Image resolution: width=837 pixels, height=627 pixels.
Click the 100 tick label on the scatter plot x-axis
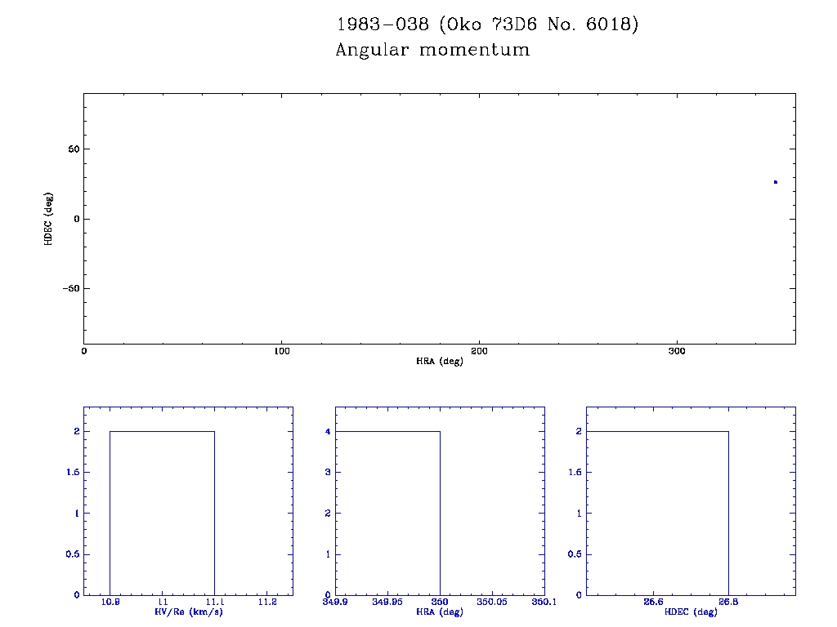point(281,351)
